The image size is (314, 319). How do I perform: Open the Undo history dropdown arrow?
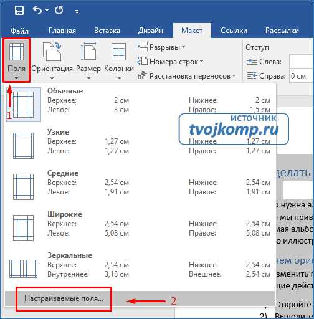click(x=47, y=10)
